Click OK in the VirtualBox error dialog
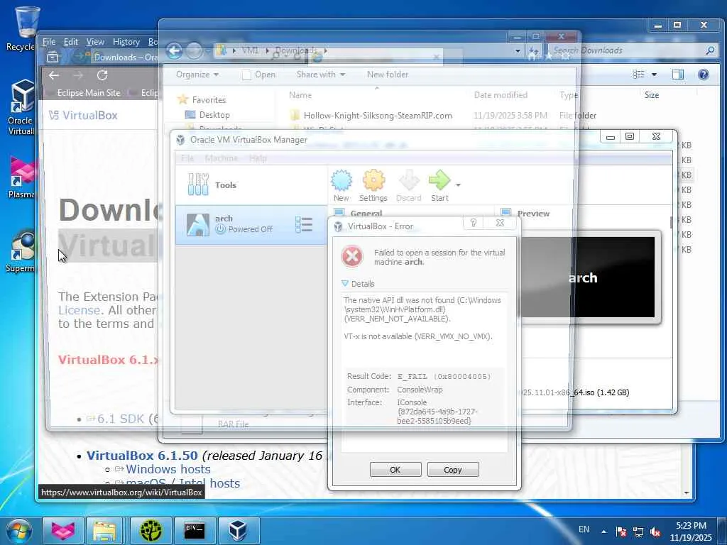727x545 pixels. click(395, 470)
